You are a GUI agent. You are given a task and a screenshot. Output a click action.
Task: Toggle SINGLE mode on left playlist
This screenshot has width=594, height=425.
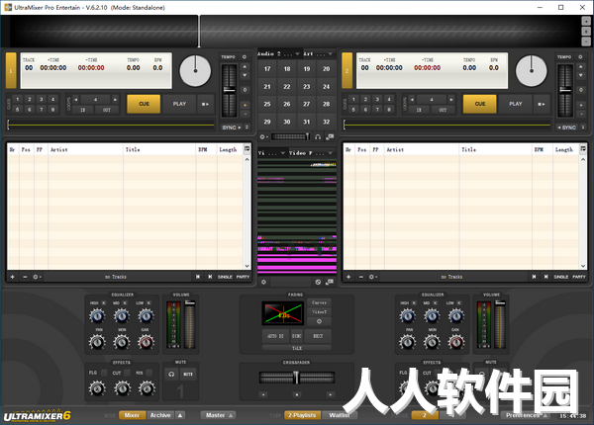(225, 277)
